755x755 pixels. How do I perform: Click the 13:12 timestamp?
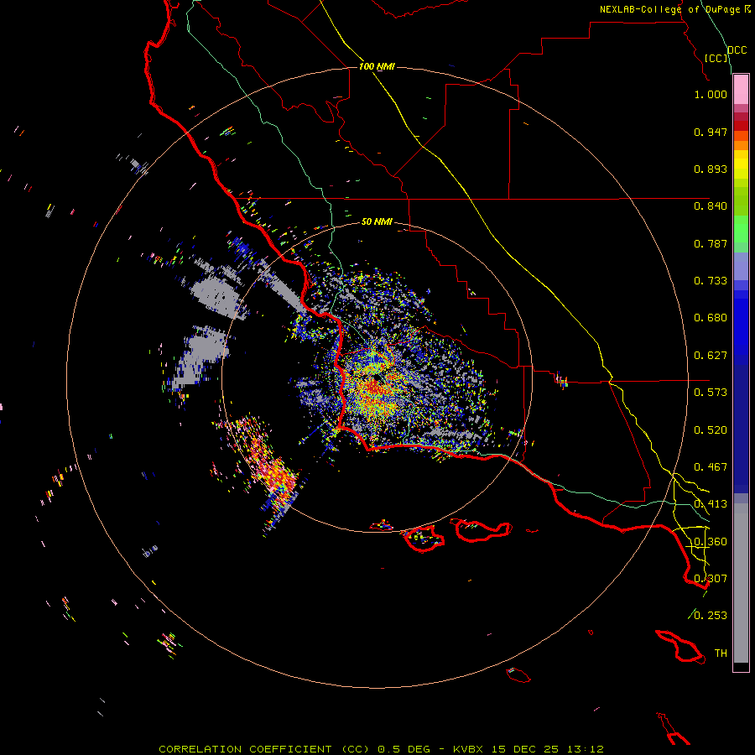click(586, 749)
